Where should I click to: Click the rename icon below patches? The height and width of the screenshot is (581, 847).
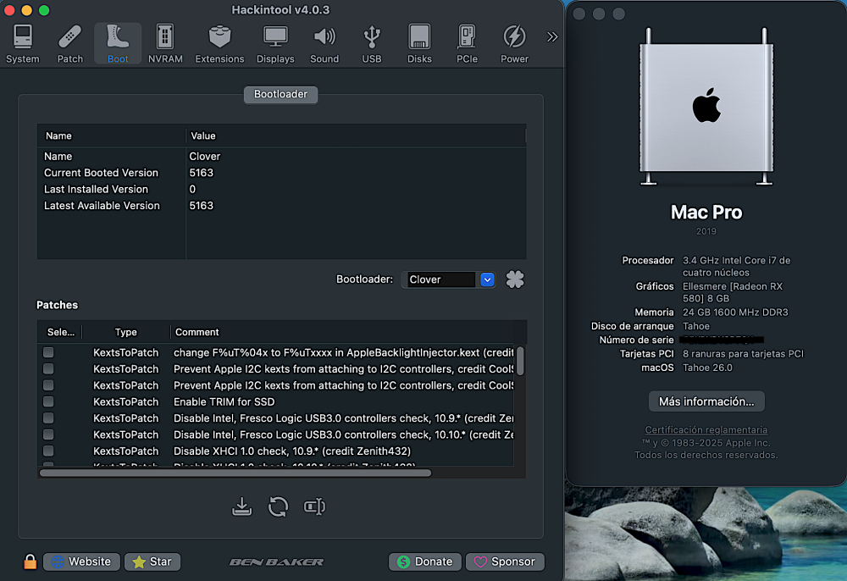(314, 506)
